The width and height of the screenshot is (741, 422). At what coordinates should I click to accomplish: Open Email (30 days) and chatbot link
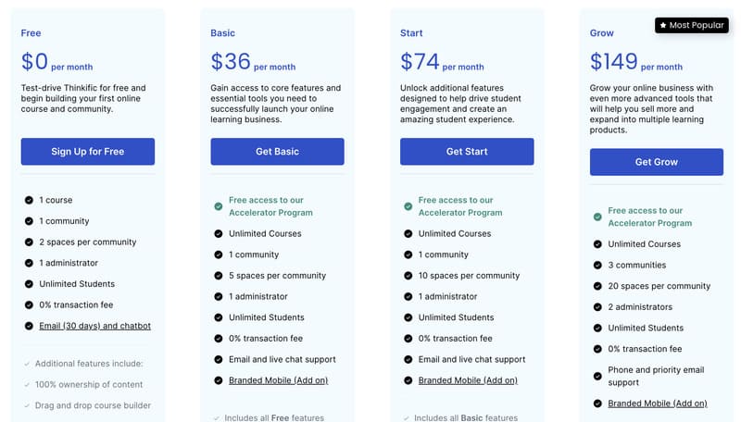pyautogui.click(x=94, y=326)
